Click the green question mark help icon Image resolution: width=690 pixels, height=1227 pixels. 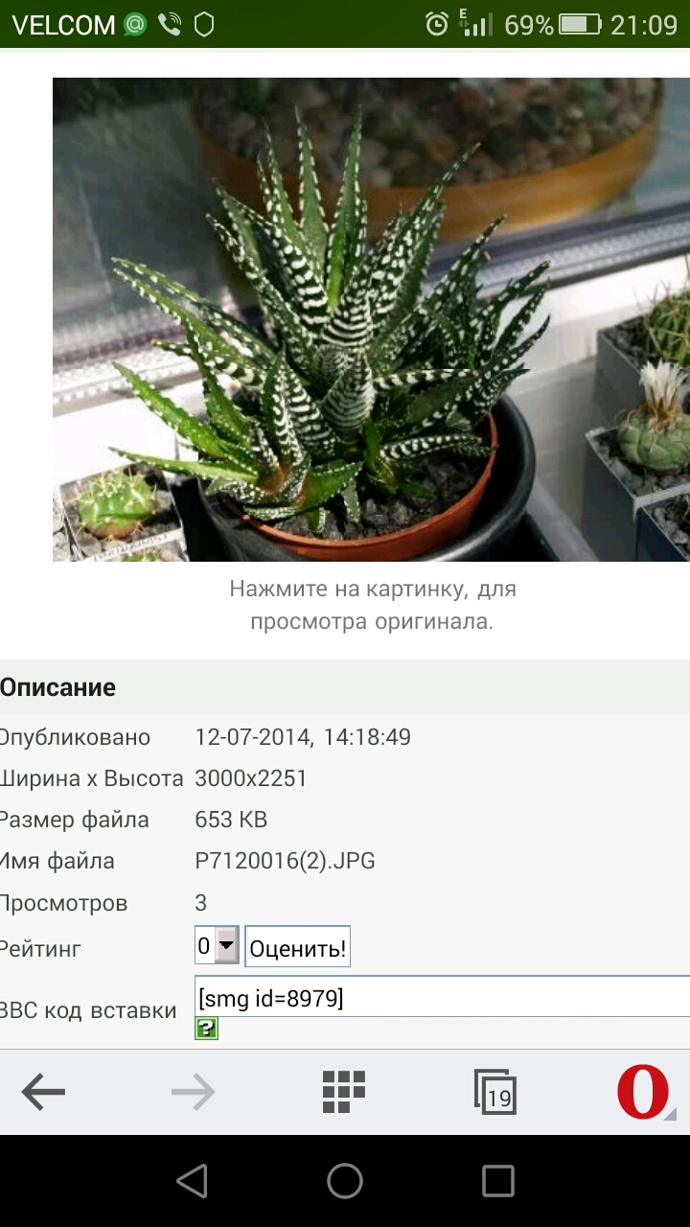click(x=206, y=1029)
